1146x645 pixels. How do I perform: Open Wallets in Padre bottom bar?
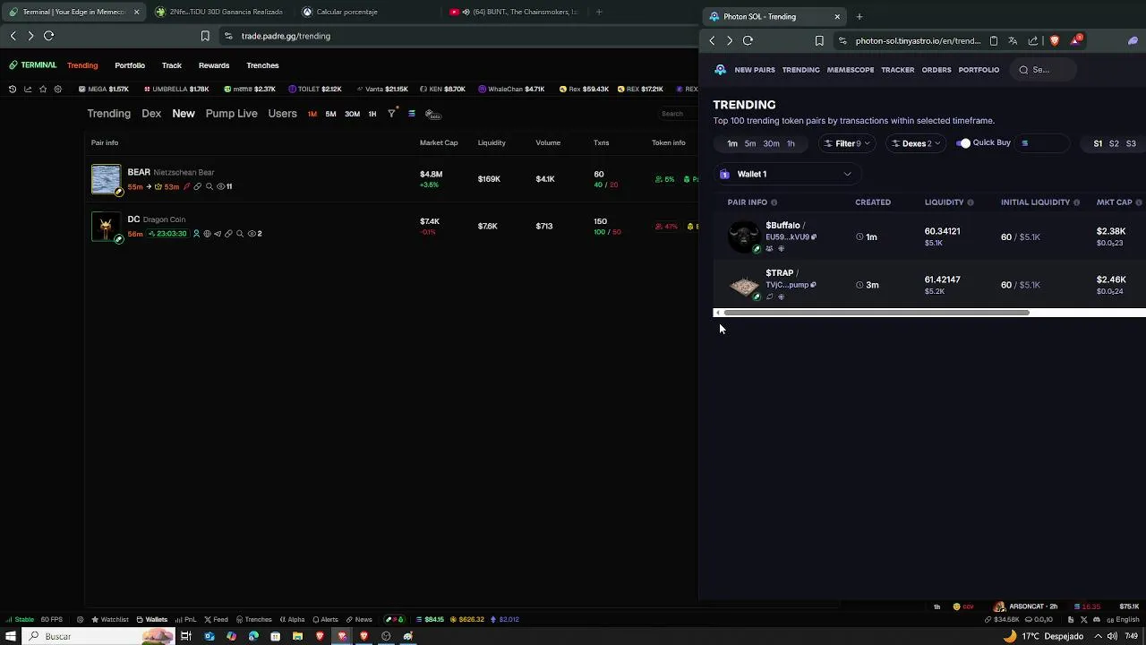[x=152, y=620]
